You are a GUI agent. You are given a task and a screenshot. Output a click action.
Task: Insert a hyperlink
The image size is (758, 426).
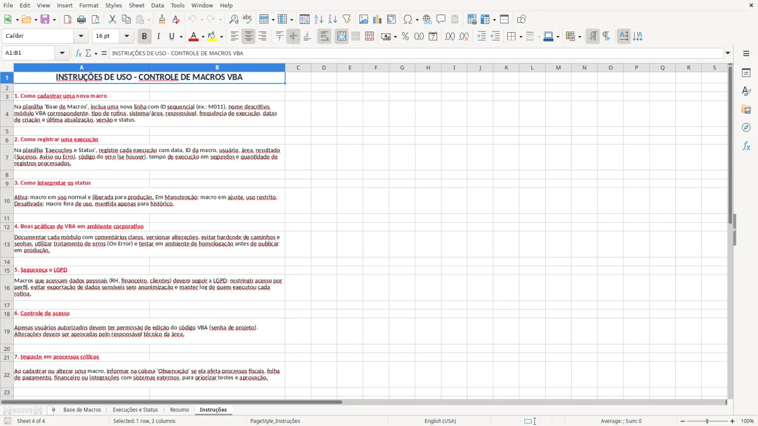[427, 20]
